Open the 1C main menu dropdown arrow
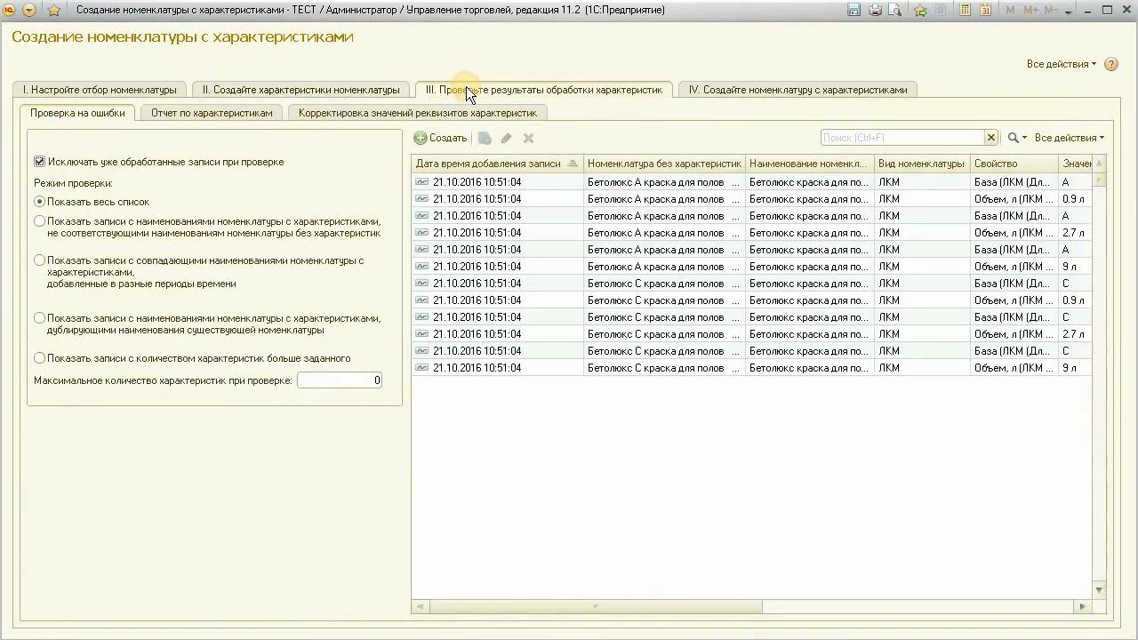Viewport: 1138px width, 640px height. tap(29, 11)
